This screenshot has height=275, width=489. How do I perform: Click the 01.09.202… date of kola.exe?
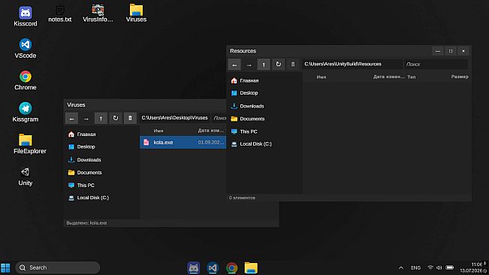(211, 142)
